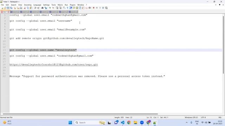Toggle Word Wrap in the toolbar
This screenshot has width=225, height=126.
click(x=64, y=8)
